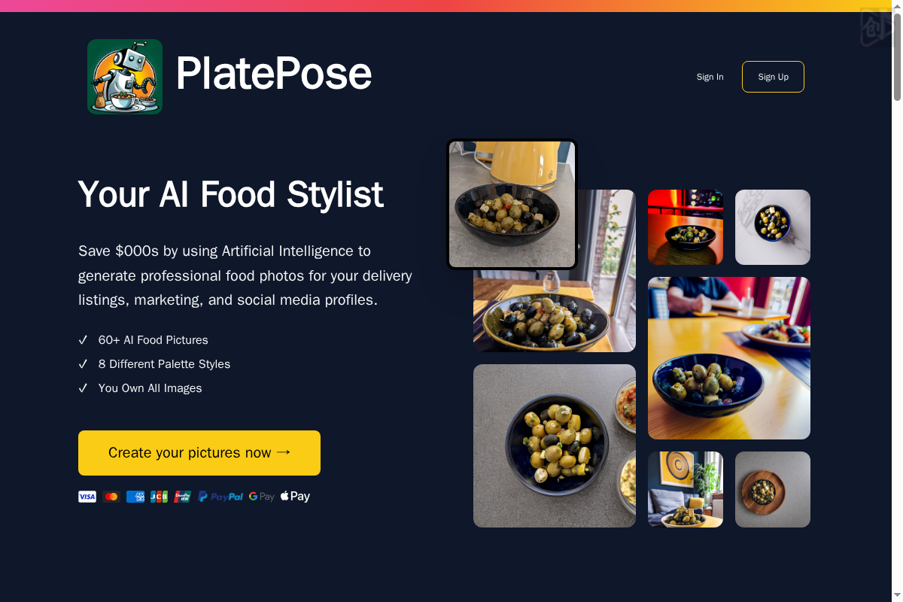Select the wooden plate olives thumbnail
The height and width of the screenshot is (602, 903).
pos(773,489)
